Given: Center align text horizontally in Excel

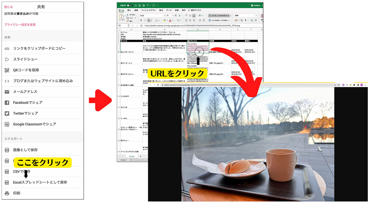Looking at the screenshot, I should pyautogui.click(x=190, y=20).
